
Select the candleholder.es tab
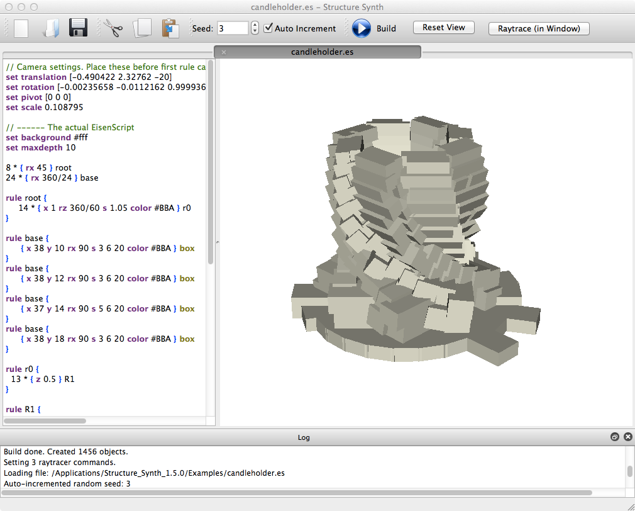[x=322, y=52]
